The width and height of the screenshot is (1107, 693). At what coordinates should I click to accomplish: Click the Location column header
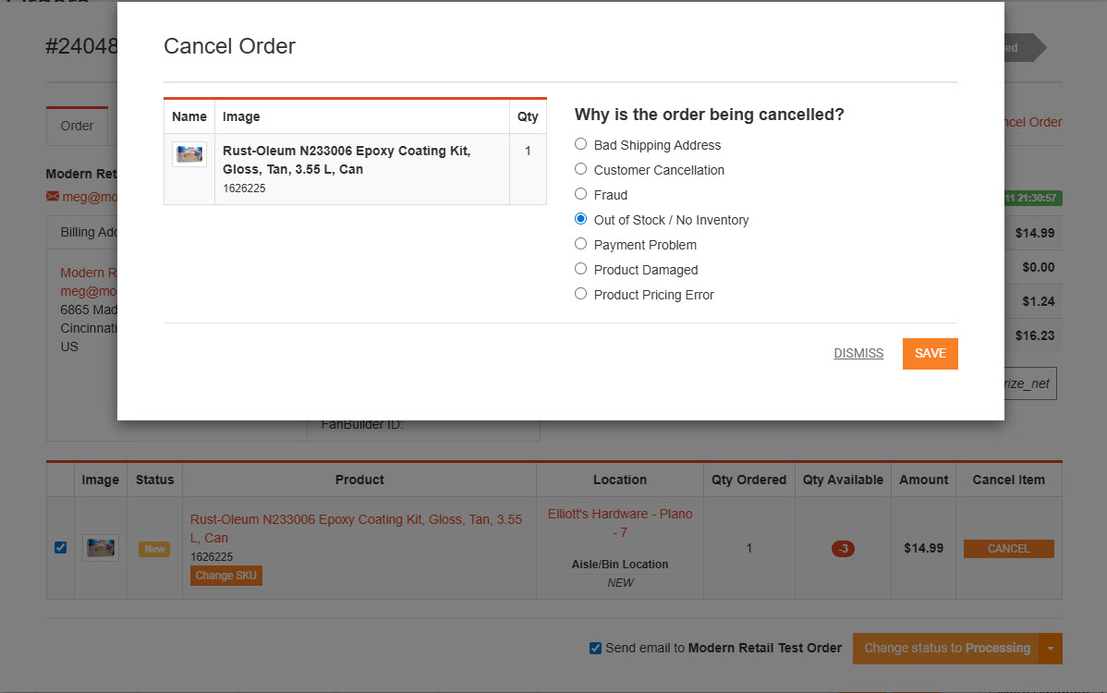click(x=620, y=480)
